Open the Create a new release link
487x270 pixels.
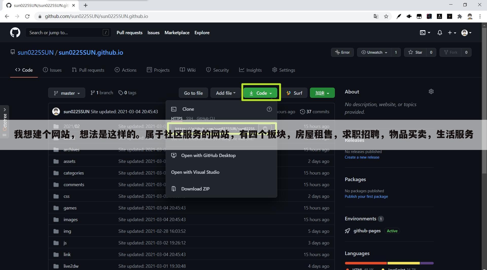pos(362,157)
